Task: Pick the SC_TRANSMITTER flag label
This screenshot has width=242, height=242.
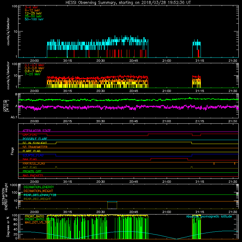Action: coord(35,147)
